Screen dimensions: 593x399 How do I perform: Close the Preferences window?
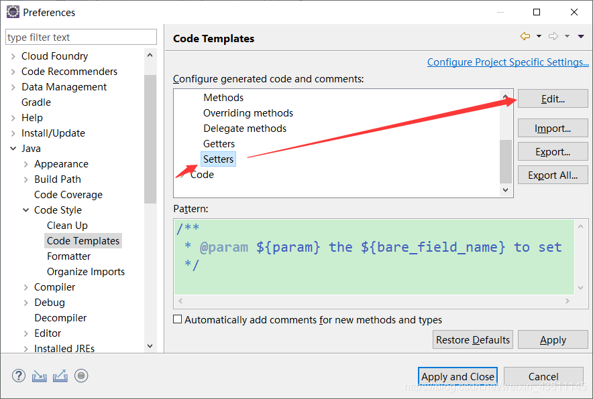[x=574, y=12]
